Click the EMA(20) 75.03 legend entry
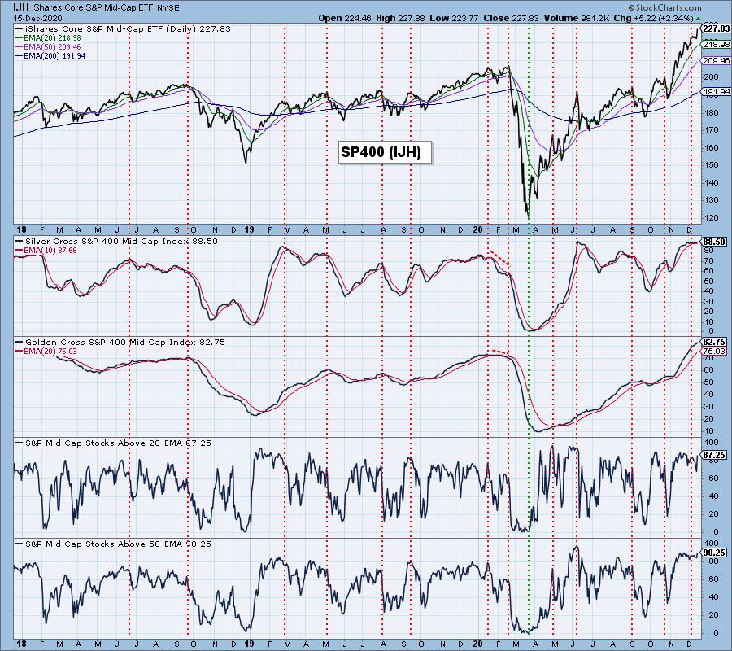Image resolution: width=732 pixels, height=651 pixels. [46, 352]
